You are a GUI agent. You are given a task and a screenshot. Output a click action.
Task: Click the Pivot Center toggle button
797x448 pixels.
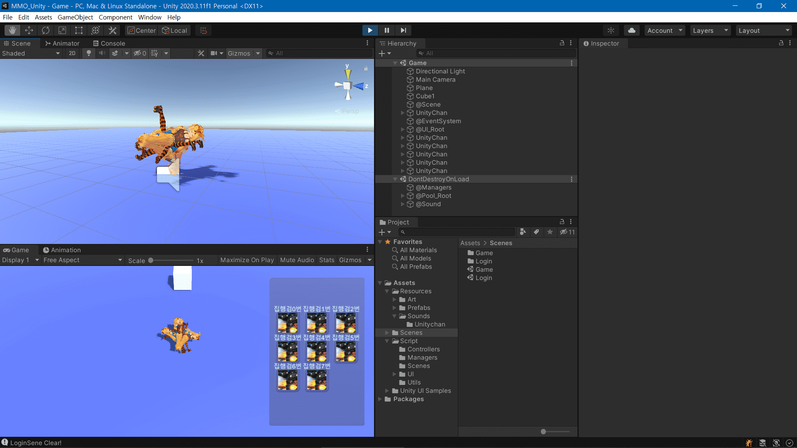(142, 30)
